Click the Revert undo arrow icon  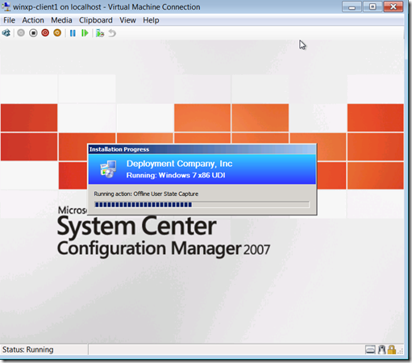112,33
